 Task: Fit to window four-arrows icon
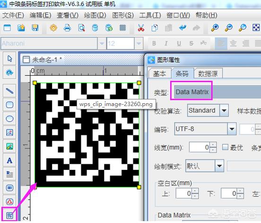coord(256,27)
